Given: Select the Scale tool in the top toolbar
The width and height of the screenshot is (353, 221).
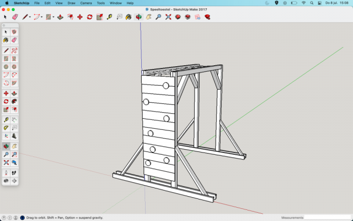Looking at the screenshot, I should pos(99,17).
